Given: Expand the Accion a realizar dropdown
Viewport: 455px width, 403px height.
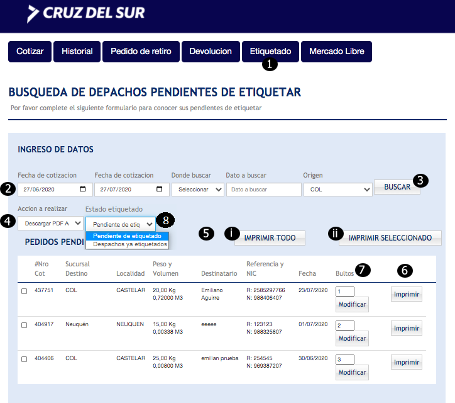Looking at the screenshot, I should (x=50, y=223).
